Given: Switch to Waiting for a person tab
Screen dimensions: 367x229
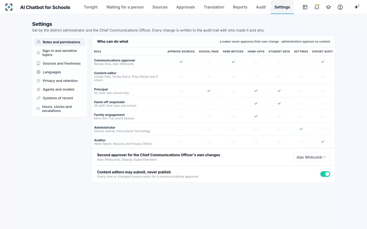Looking at the screenshot, I should [x=125, y=7].
